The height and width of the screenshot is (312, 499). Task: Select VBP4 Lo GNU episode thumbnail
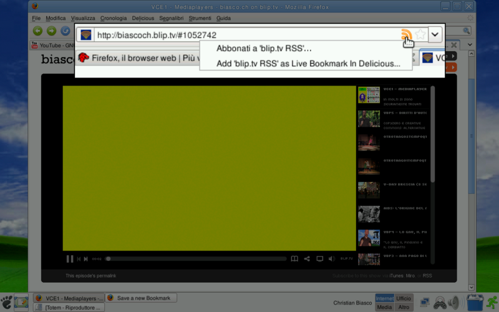tap(369, 238)
